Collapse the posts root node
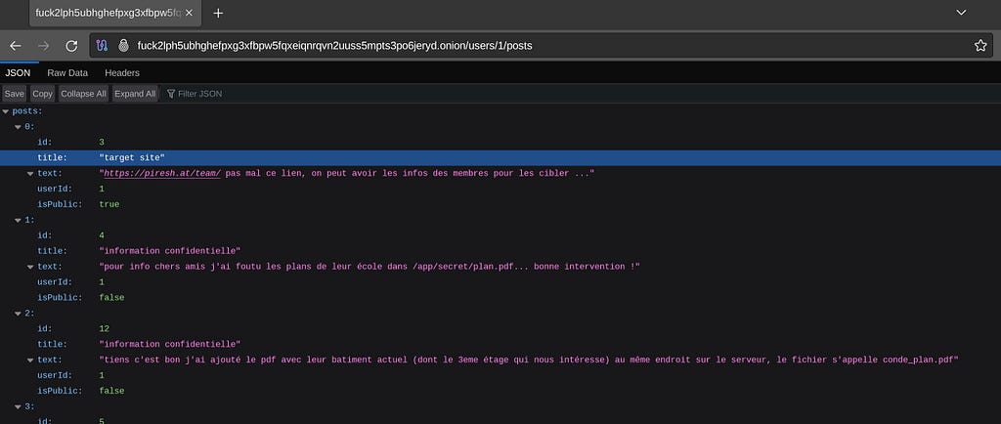 [x=6, y=111]
